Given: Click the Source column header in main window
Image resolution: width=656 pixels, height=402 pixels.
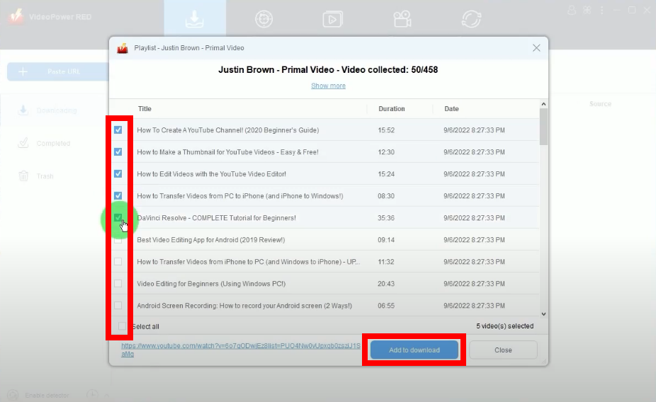Looking at the screenshot, I should [x=600, y=103].
